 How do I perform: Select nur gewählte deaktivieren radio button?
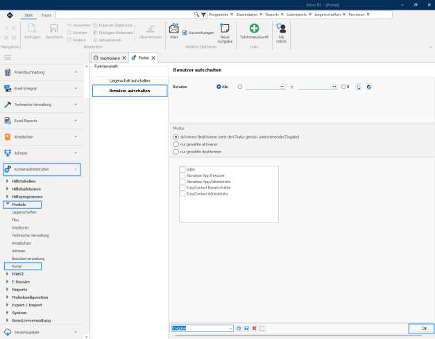click(x=176, y=152)
